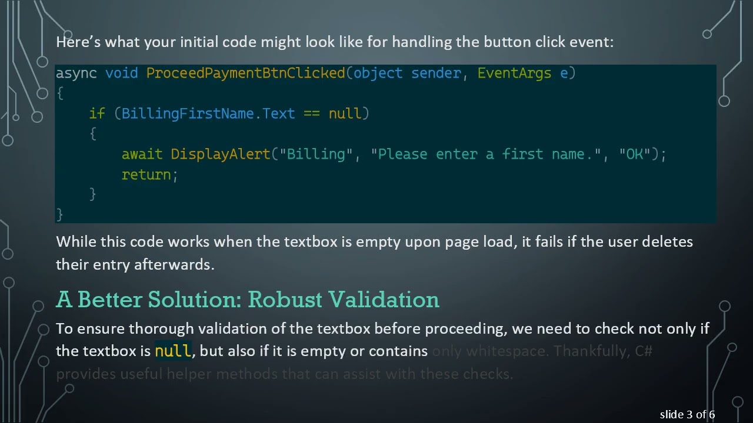Click the "slide 3 of 6" indicator
Image resolution: width=753 pixels, height=423 pixels.
pyautogui.click(x=687, y=415)
